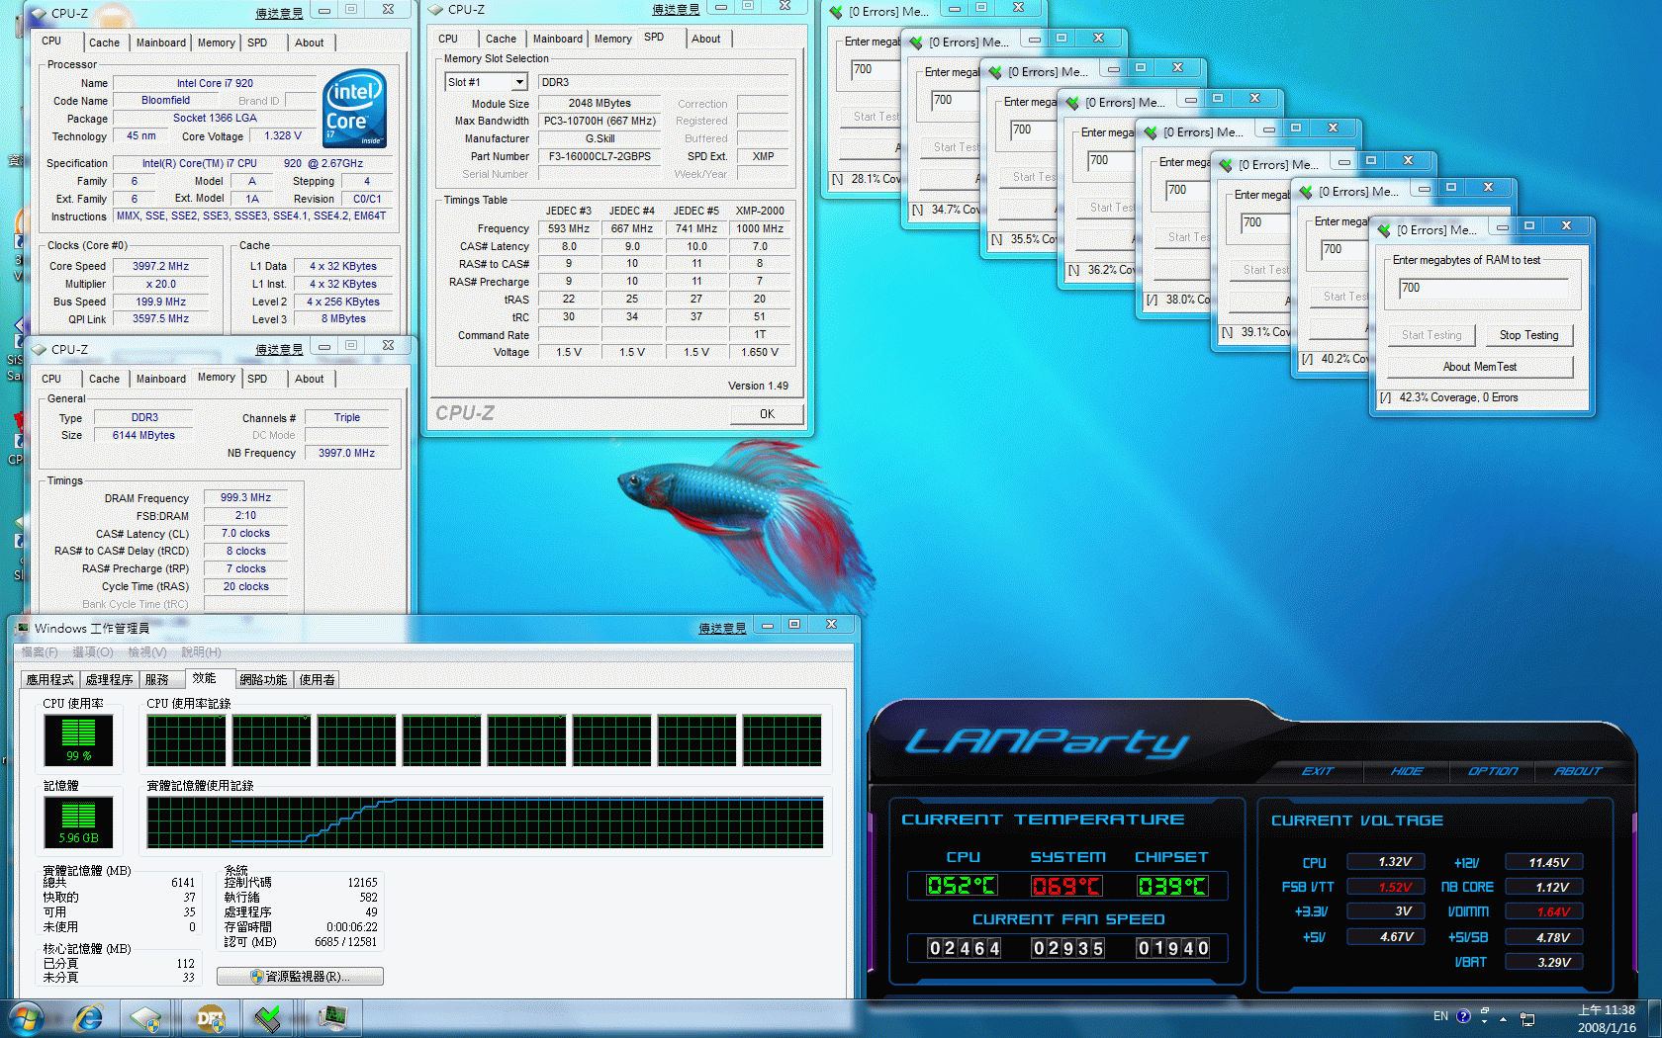Switch to CPU tab in Memory CPU-Z window
The width and height of the screenshot is (1662, 1038).
tap(51, 379)
